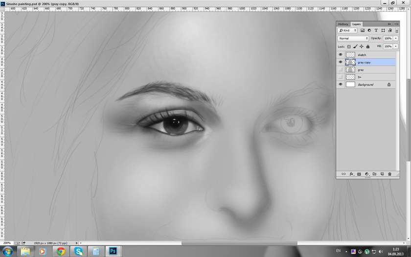411x257 pixels.
Task: Click the lock position icon
Action: pos(362,47)
